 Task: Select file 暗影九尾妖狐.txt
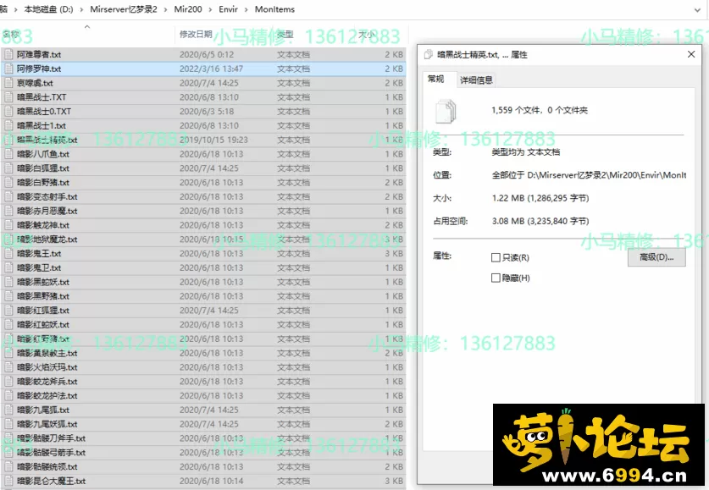[203, 424]
